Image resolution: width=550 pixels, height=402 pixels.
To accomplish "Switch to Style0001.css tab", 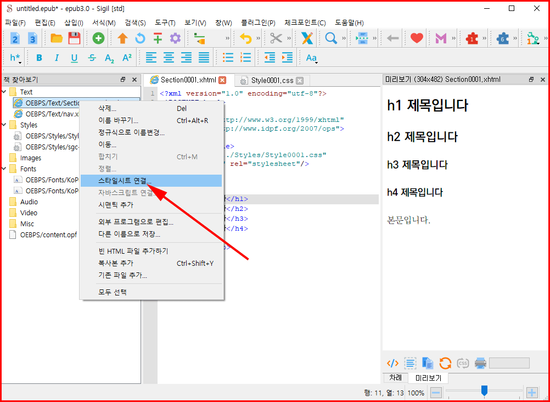I will 272,80.
